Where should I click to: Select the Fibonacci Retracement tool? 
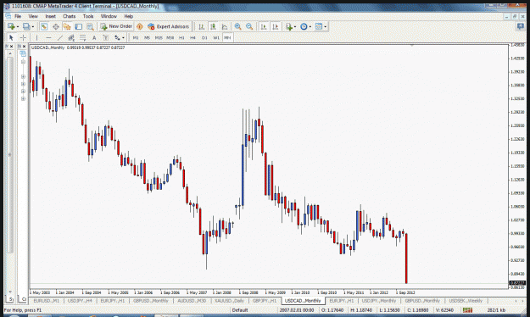(83, 37)
